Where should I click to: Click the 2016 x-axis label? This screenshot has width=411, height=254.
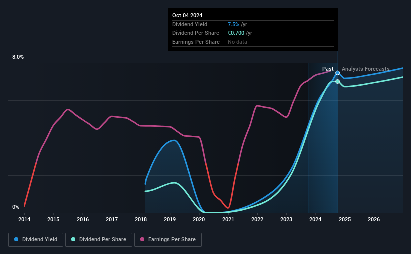coord(83,219)
